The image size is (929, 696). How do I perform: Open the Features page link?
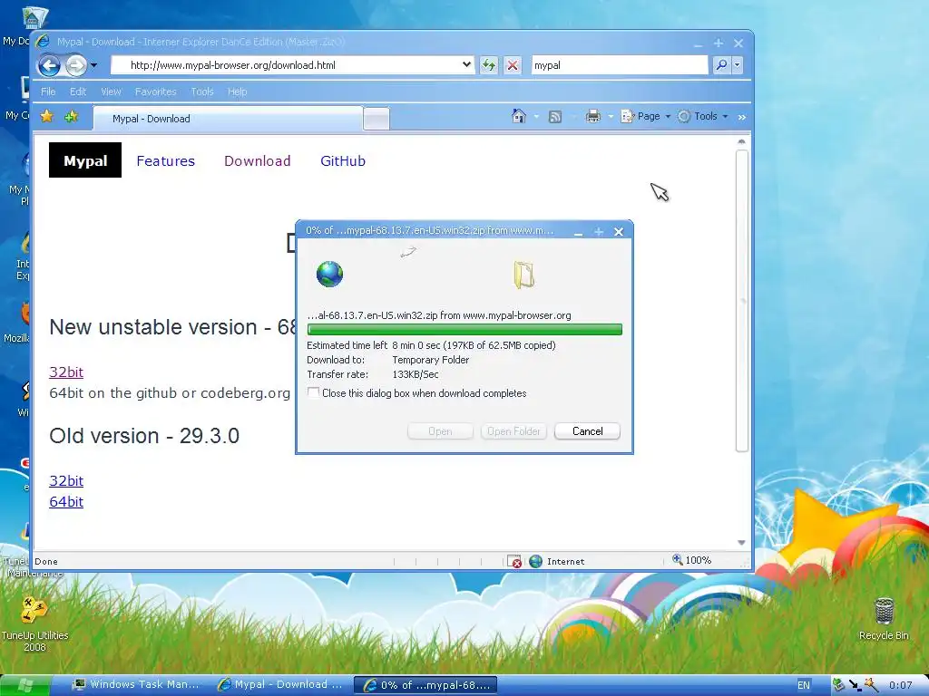(165, 161)
